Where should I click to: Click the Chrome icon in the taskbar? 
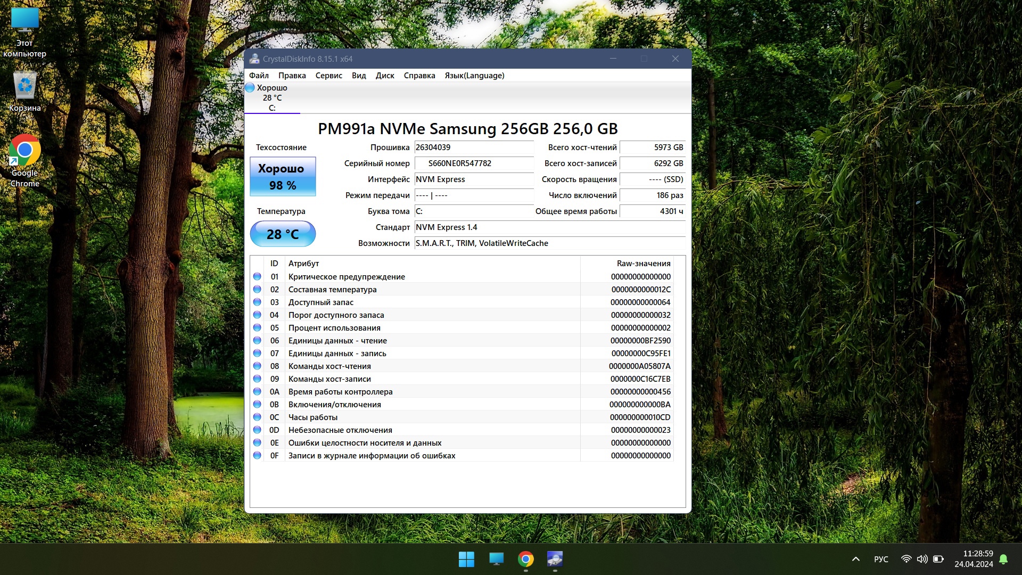click(526, 559)
